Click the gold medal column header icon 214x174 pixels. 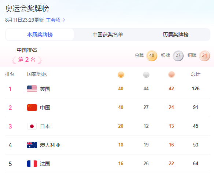tap(121, 75)
